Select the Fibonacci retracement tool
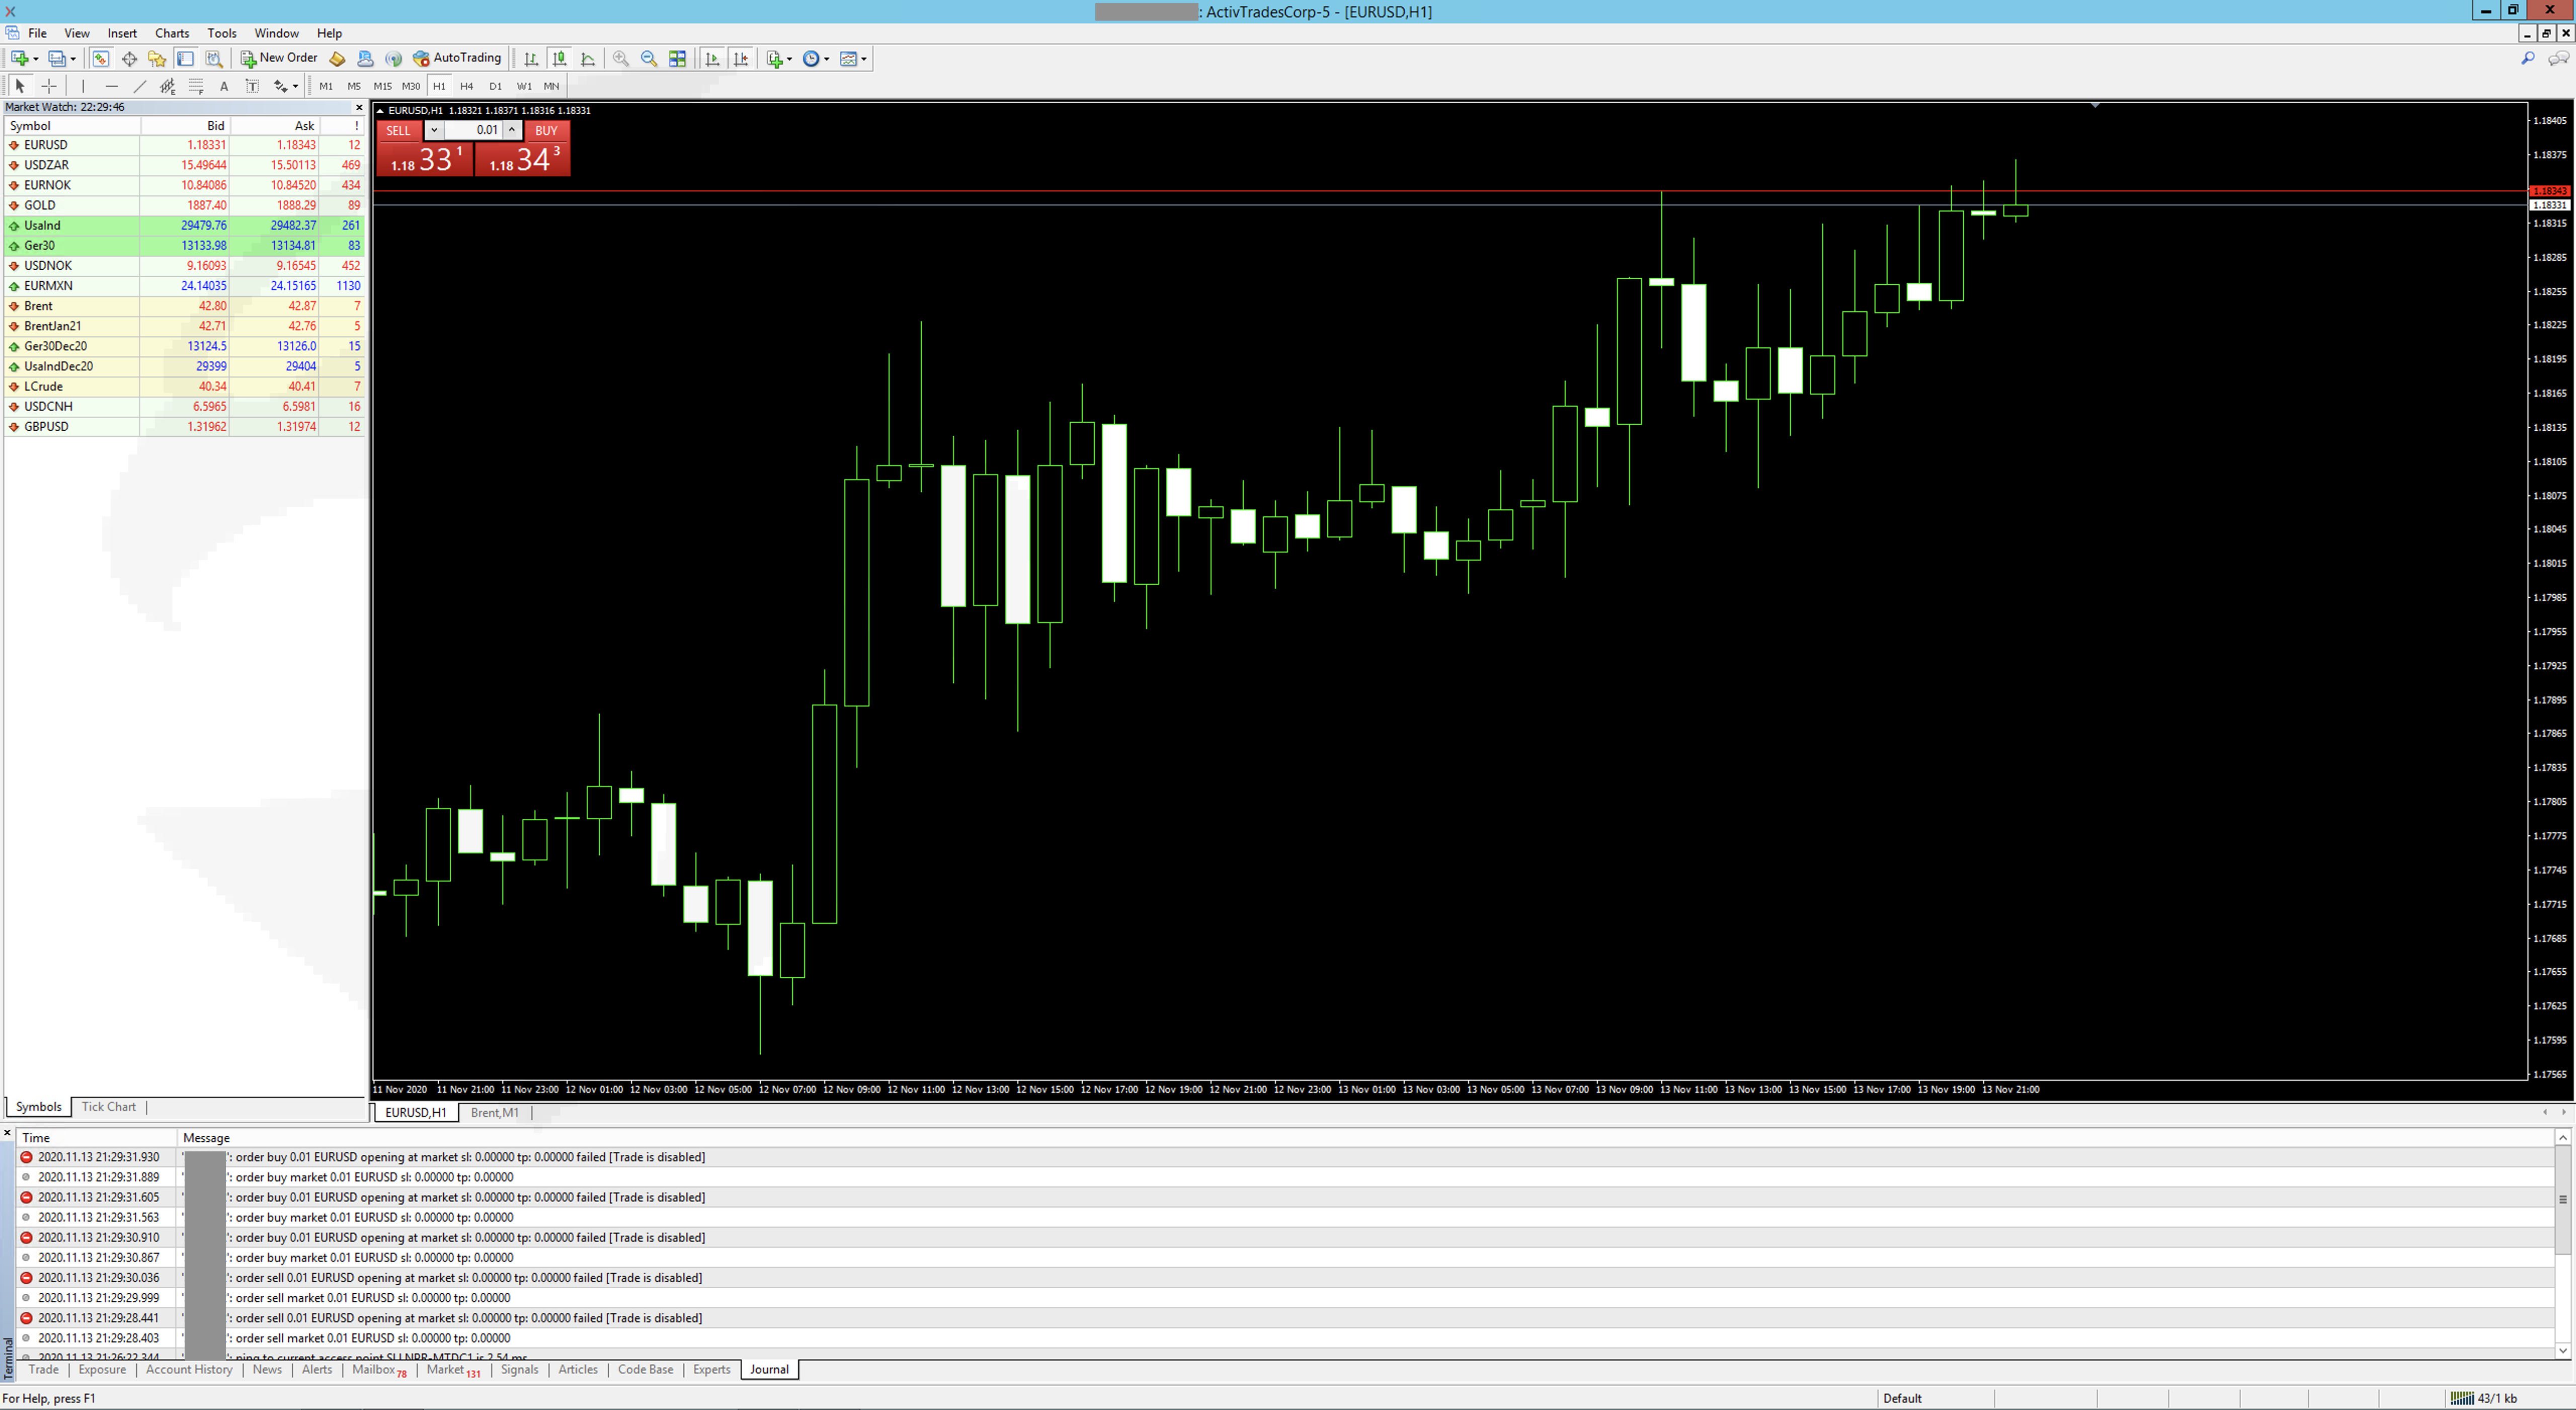2576x1410 pixels. (x=196, y=86)
